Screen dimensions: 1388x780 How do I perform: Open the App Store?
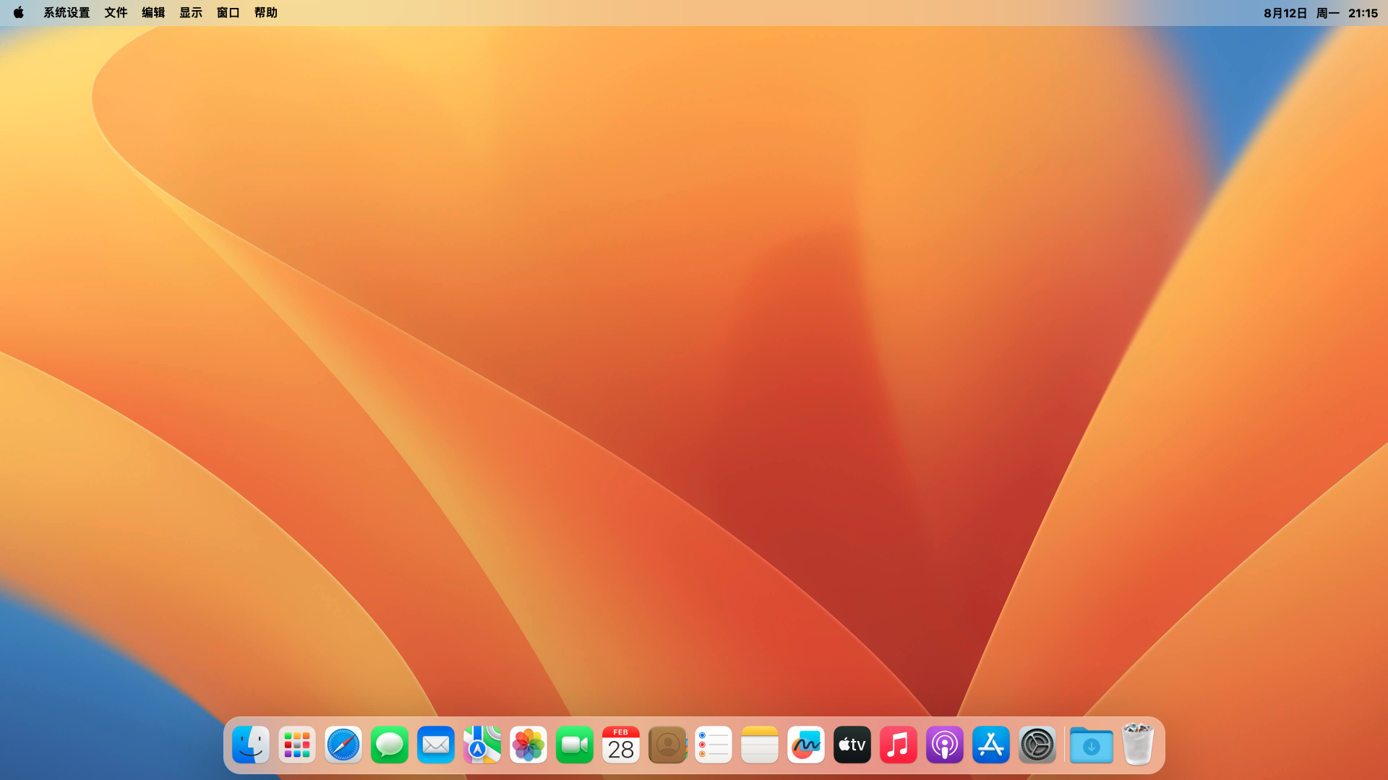coord(991,745)
